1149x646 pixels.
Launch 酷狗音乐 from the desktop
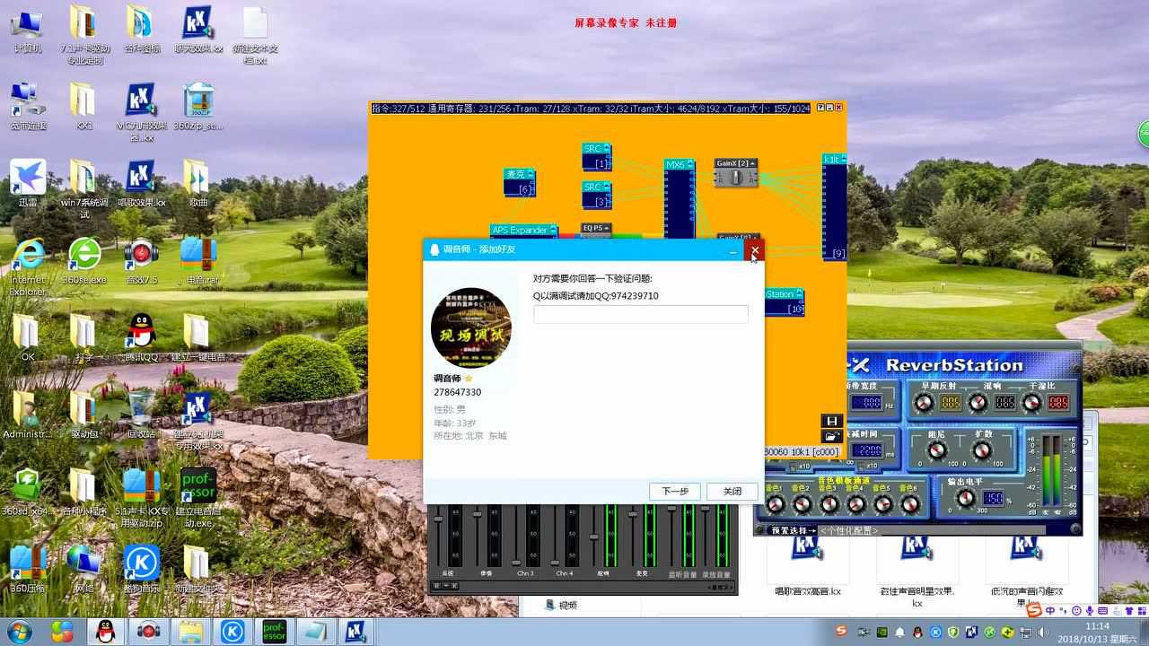[x=141, y=569]
